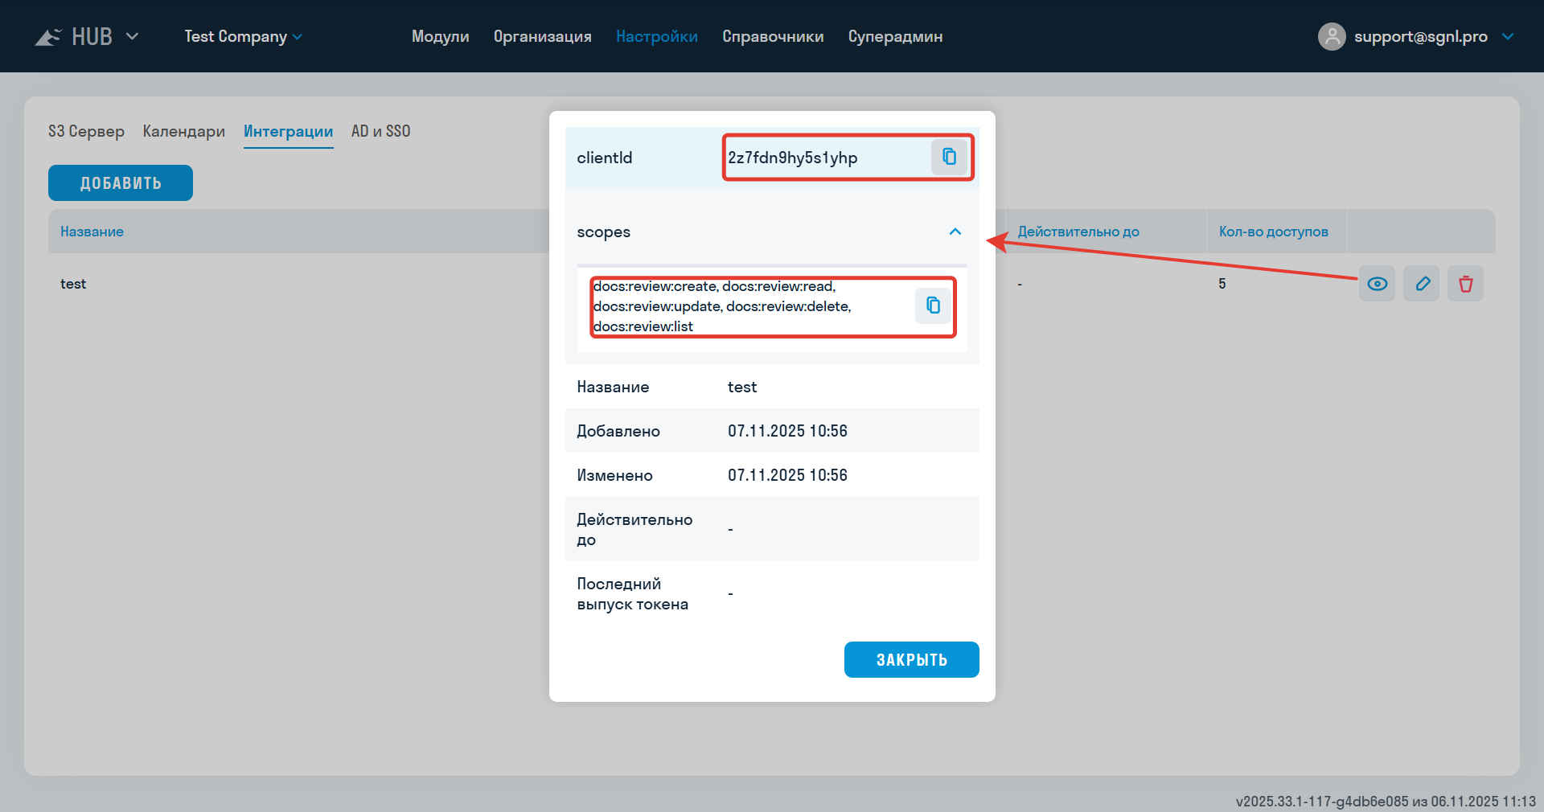Open the AD и SSO tab

click(x=380, y=131)
